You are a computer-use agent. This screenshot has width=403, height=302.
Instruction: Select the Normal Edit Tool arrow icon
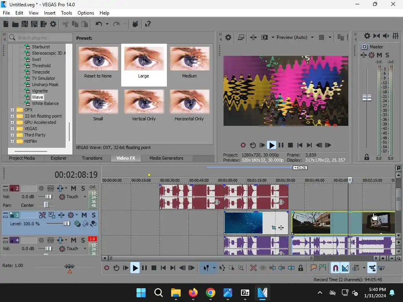(x=206, y=268)
